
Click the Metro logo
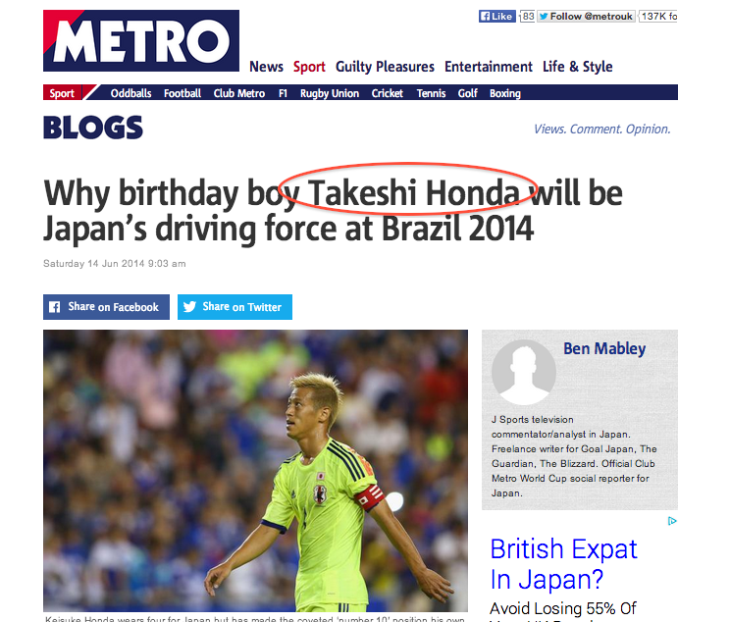[x=141, y=40]
